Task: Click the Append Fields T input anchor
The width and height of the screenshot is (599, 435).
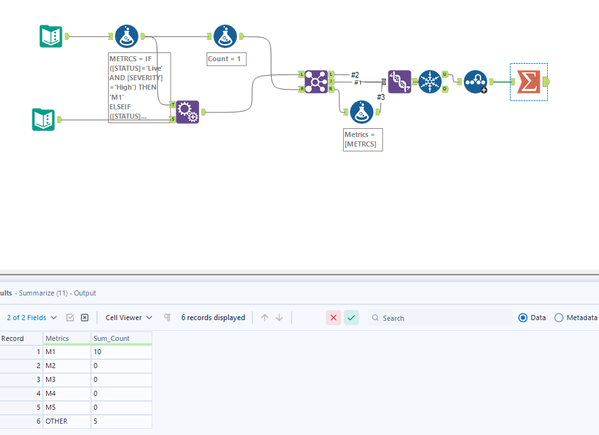Action: coord(173,105)
